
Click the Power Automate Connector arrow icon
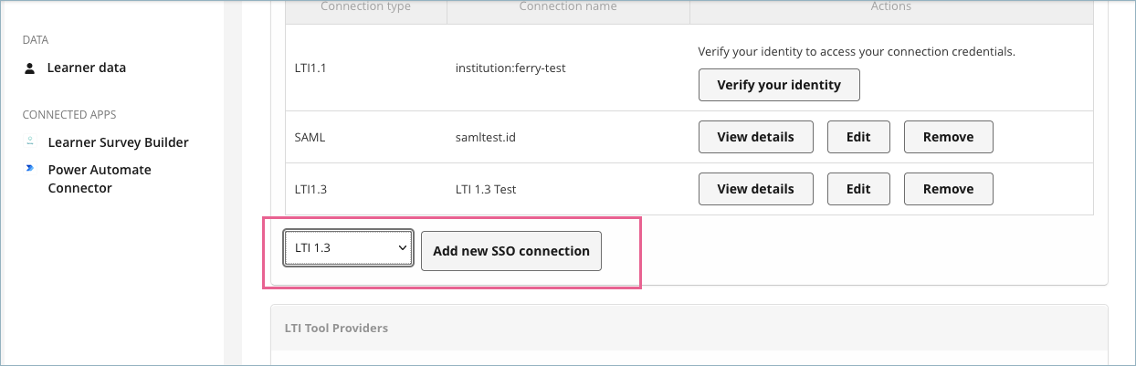pyautogui.click(x=30, y=169)
